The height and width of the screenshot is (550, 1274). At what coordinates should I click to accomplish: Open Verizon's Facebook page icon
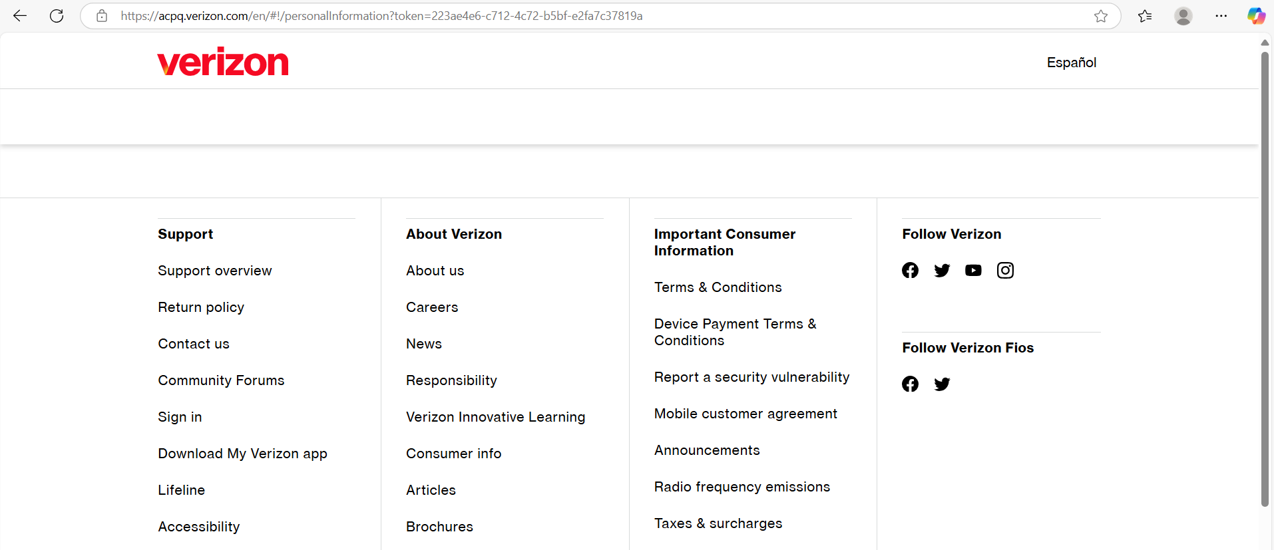pos(910,270)
